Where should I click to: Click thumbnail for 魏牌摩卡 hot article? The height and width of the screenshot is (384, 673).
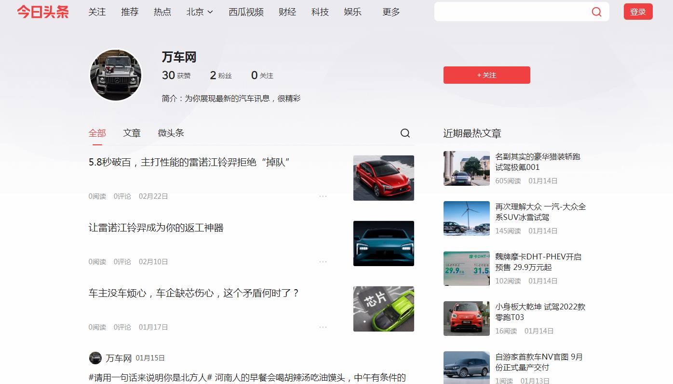pos(467,269)
